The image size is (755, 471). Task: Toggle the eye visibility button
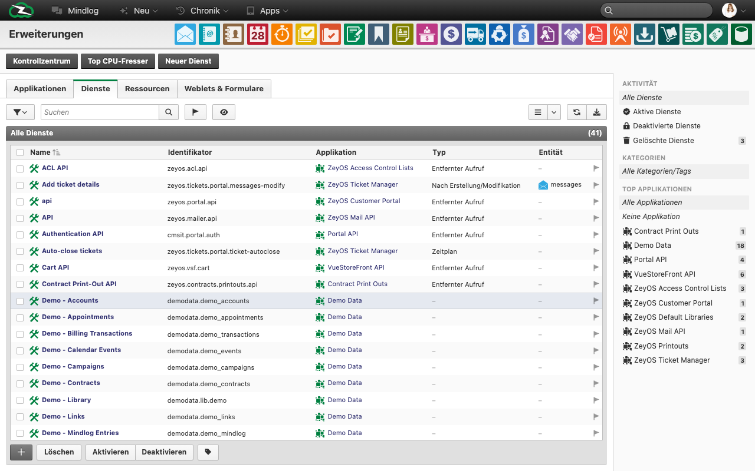[224, 112]
